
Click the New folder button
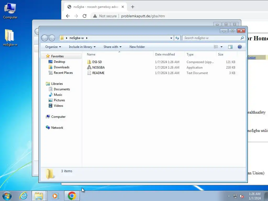[x=137, y=47]
